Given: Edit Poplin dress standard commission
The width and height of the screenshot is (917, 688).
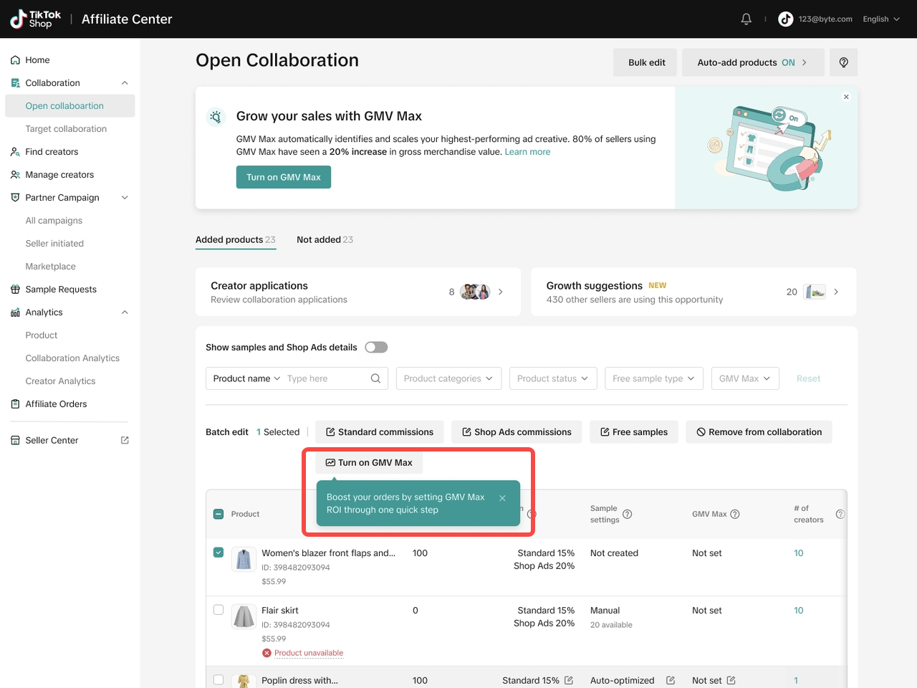Looking at the screenshot, I should coord(569,680).
